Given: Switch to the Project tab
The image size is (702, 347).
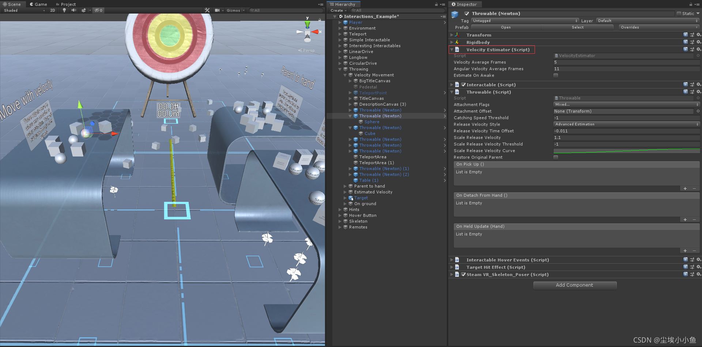Looking at the screenshot, I should coord(66,4).
